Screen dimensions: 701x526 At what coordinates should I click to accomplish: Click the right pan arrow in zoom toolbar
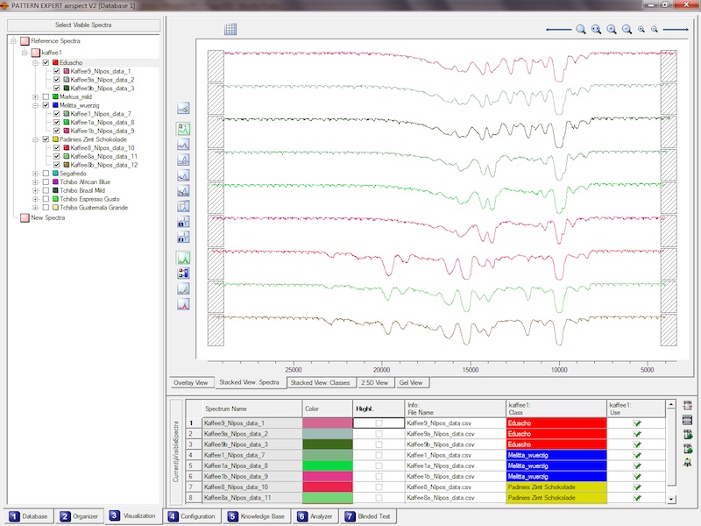(x=676, y=30)
